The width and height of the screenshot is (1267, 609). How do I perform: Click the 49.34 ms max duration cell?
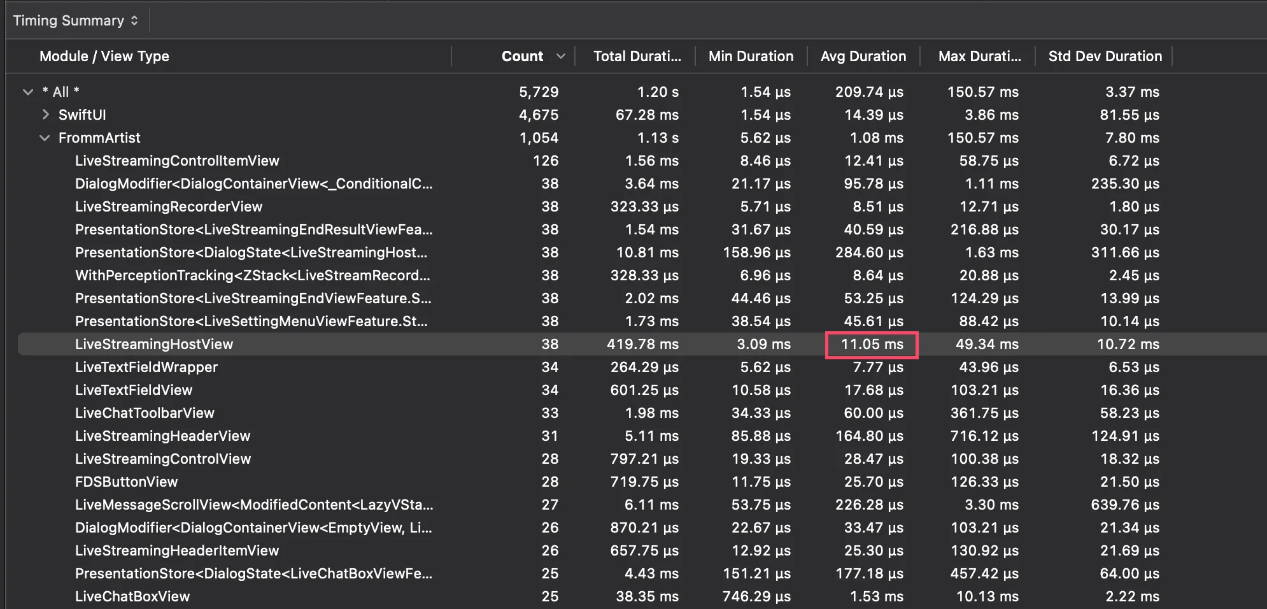click(x=987, y=344)
